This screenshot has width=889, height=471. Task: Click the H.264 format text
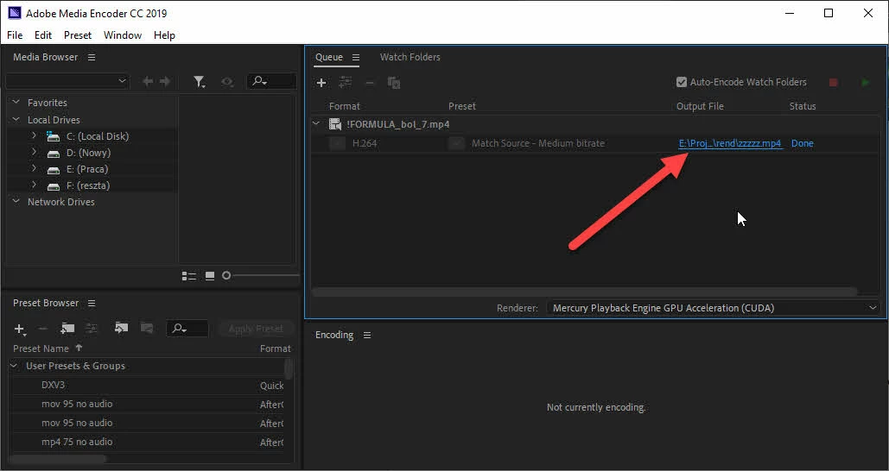coord(365,143)
